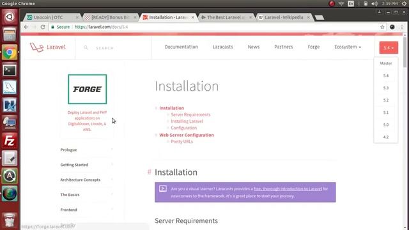The image size is (409, 230).
Task: Reload the current page
Action: [x=43, y=27]
